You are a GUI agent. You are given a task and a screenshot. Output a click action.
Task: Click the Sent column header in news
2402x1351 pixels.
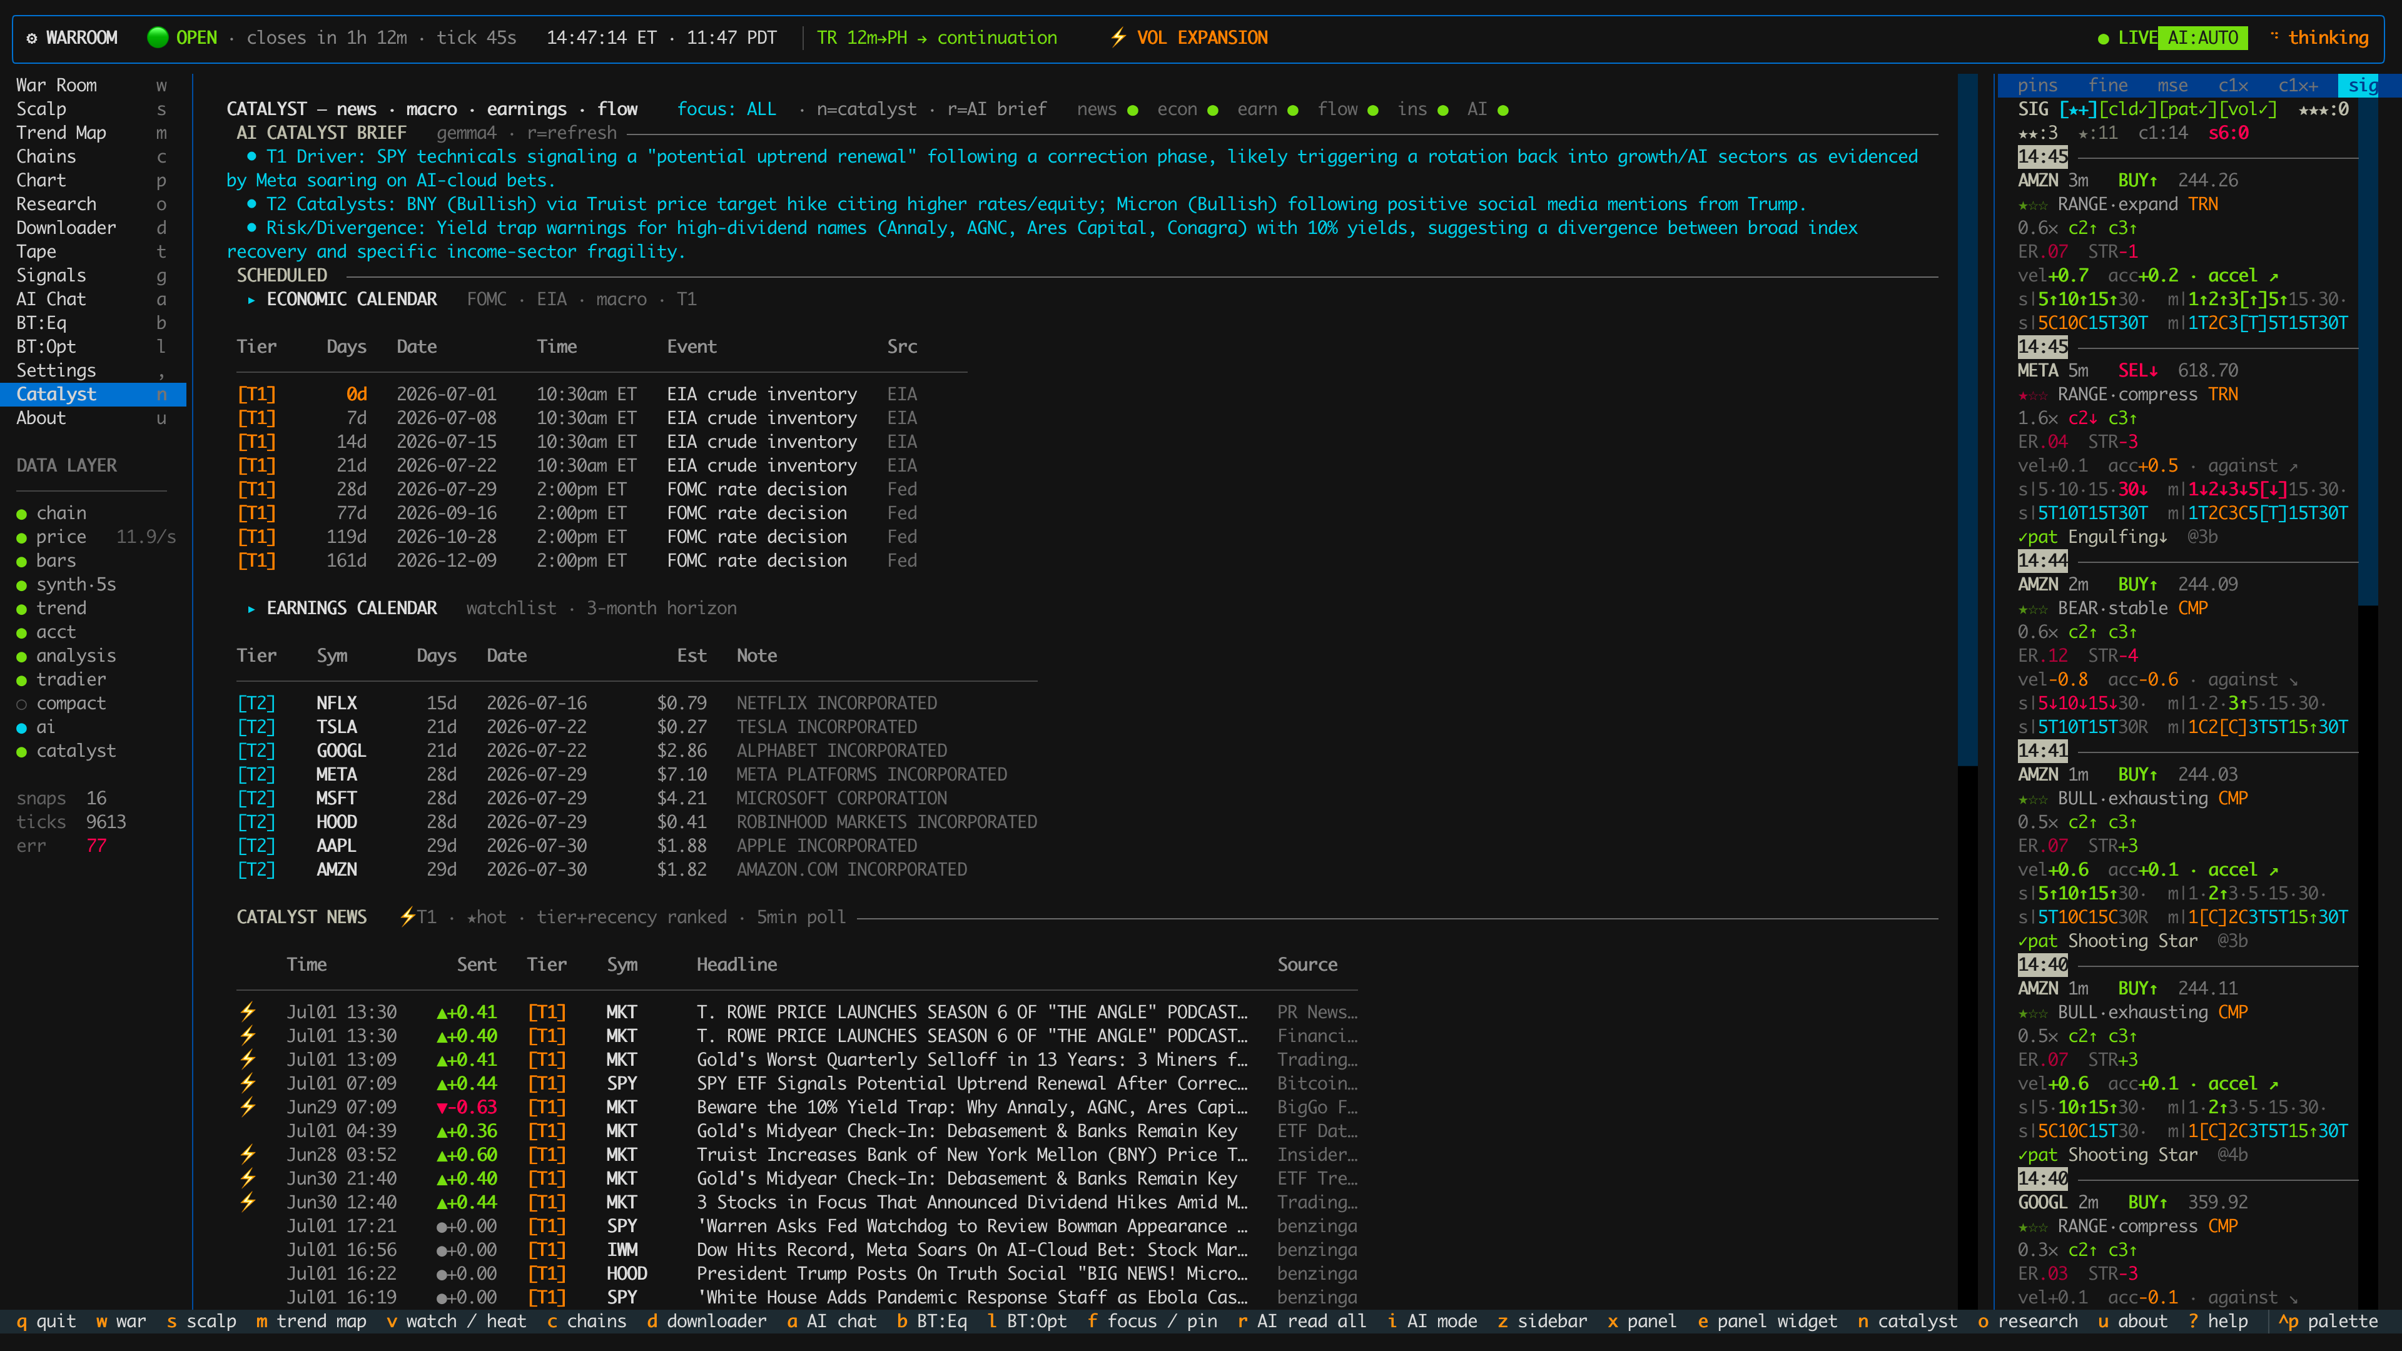477,965
